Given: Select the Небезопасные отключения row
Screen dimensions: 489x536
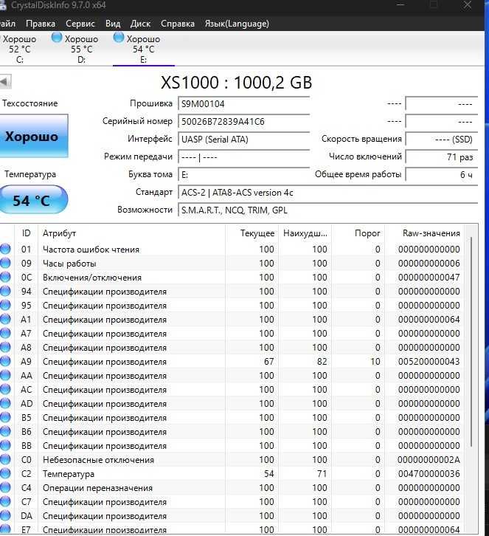Looking at the screenshot, I should [x=232, y=459].
